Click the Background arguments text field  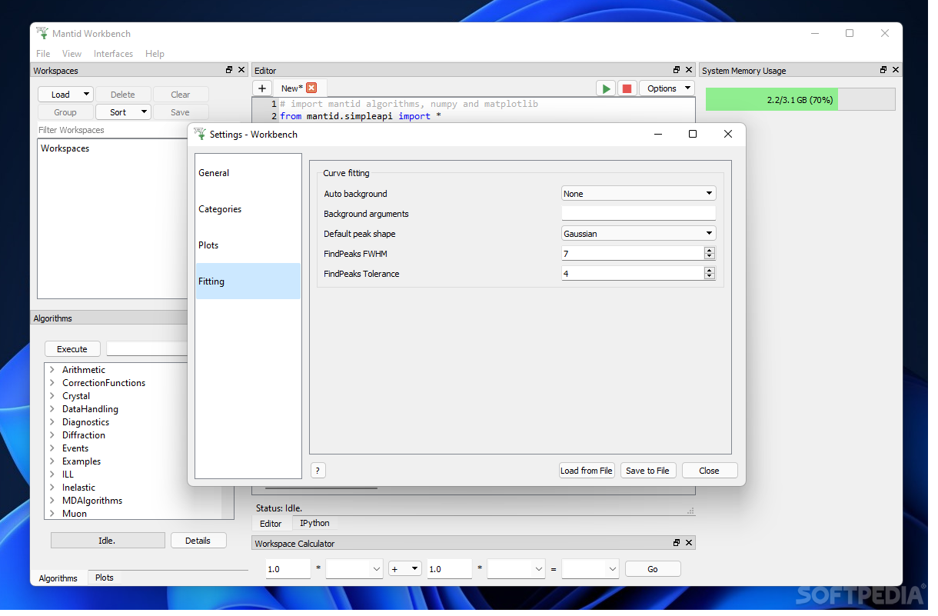tap(639, 214)
